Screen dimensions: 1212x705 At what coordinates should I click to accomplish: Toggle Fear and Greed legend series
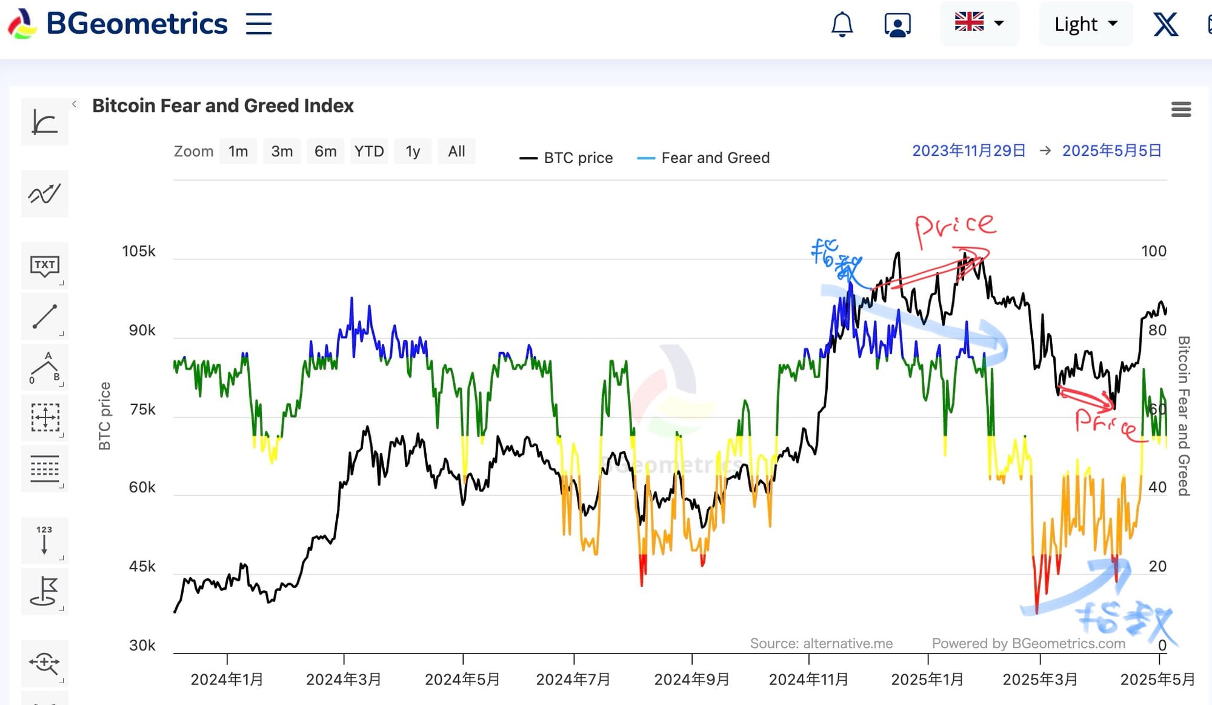click(704, 158)
